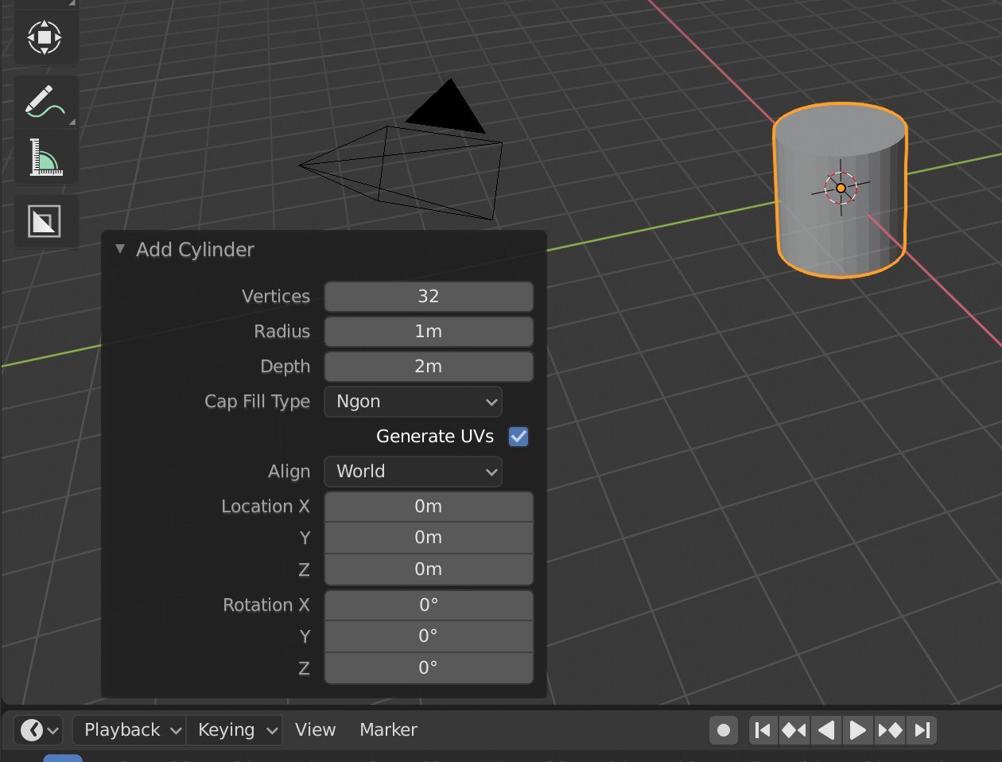Select the Transform tool icon
This screenshot has width=1002, height=762.
click(45, 37)
